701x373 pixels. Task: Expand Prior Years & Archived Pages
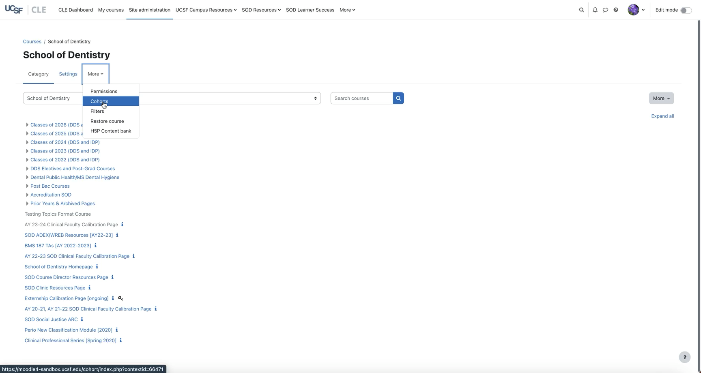coord(27,204)
